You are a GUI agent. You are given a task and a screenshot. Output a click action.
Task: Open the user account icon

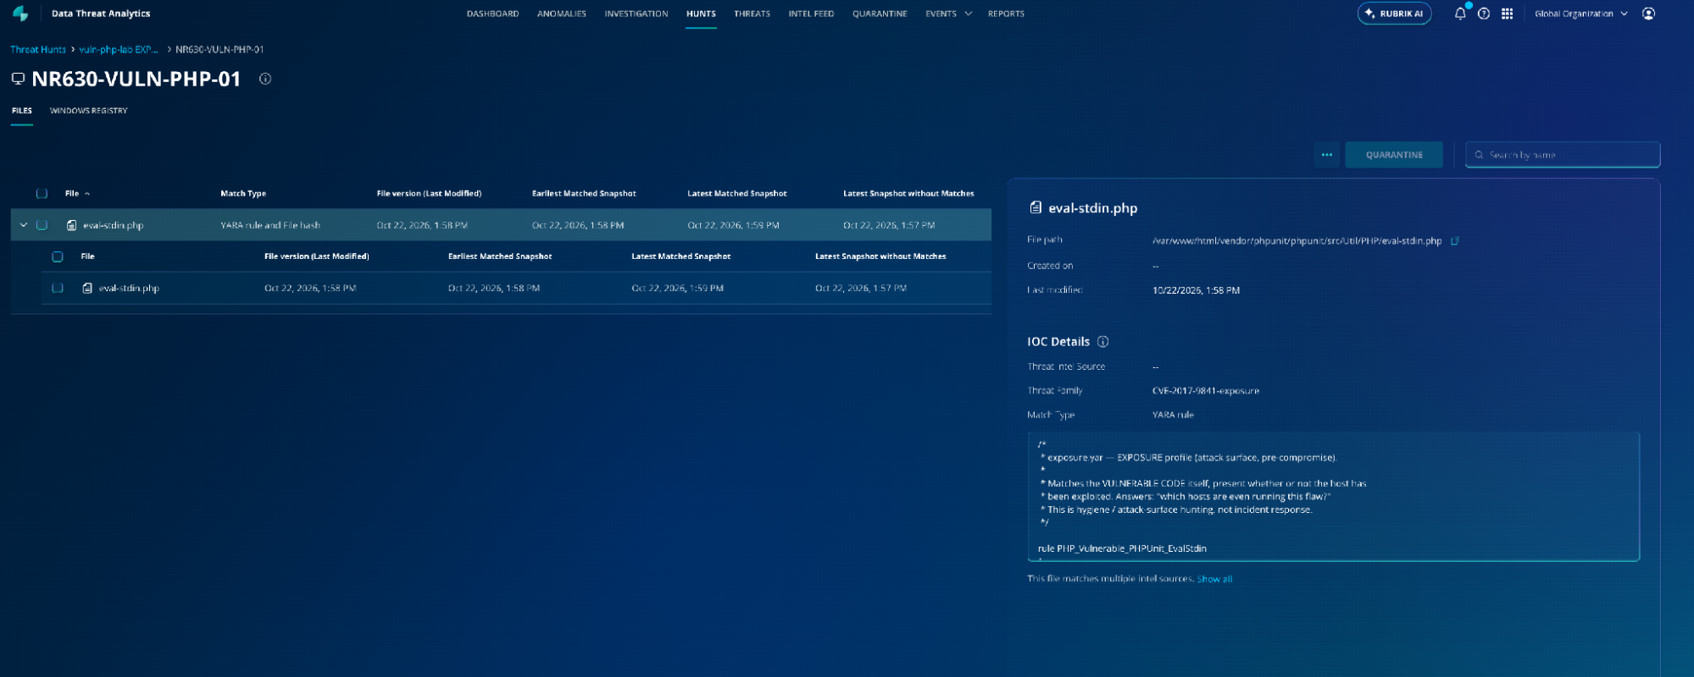click(1648, 14)
